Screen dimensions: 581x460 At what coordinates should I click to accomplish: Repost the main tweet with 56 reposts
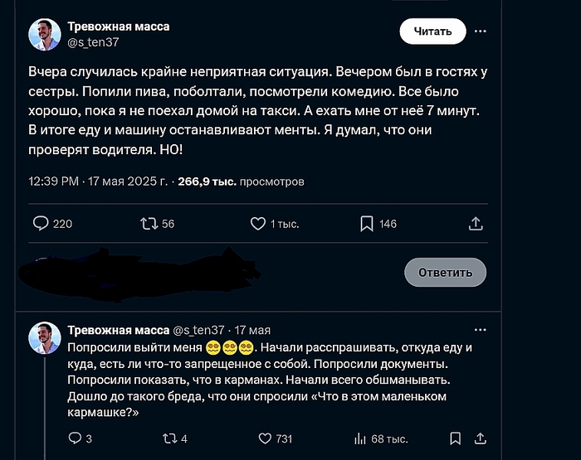click(x=149, y=223)
